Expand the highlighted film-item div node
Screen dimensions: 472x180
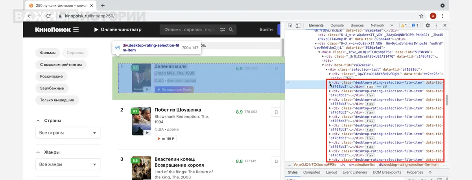click(330, 83)
